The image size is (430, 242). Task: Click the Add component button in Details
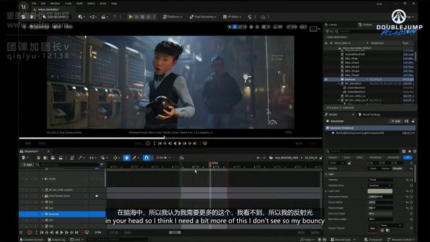click(396, 121)
